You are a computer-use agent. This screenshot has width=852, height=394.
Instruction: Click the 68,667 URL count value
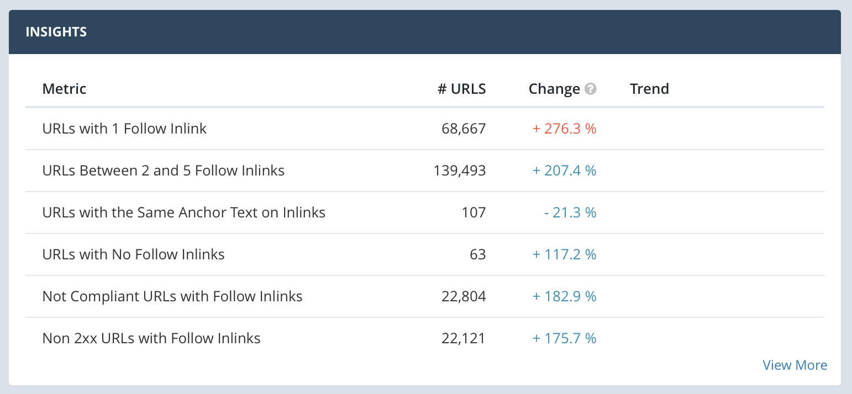pos(464,129)
